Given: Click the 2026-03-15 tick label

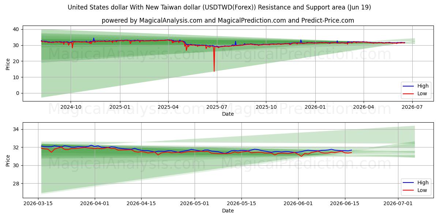Looking at the screenshot, I should [x=38, y=204].
